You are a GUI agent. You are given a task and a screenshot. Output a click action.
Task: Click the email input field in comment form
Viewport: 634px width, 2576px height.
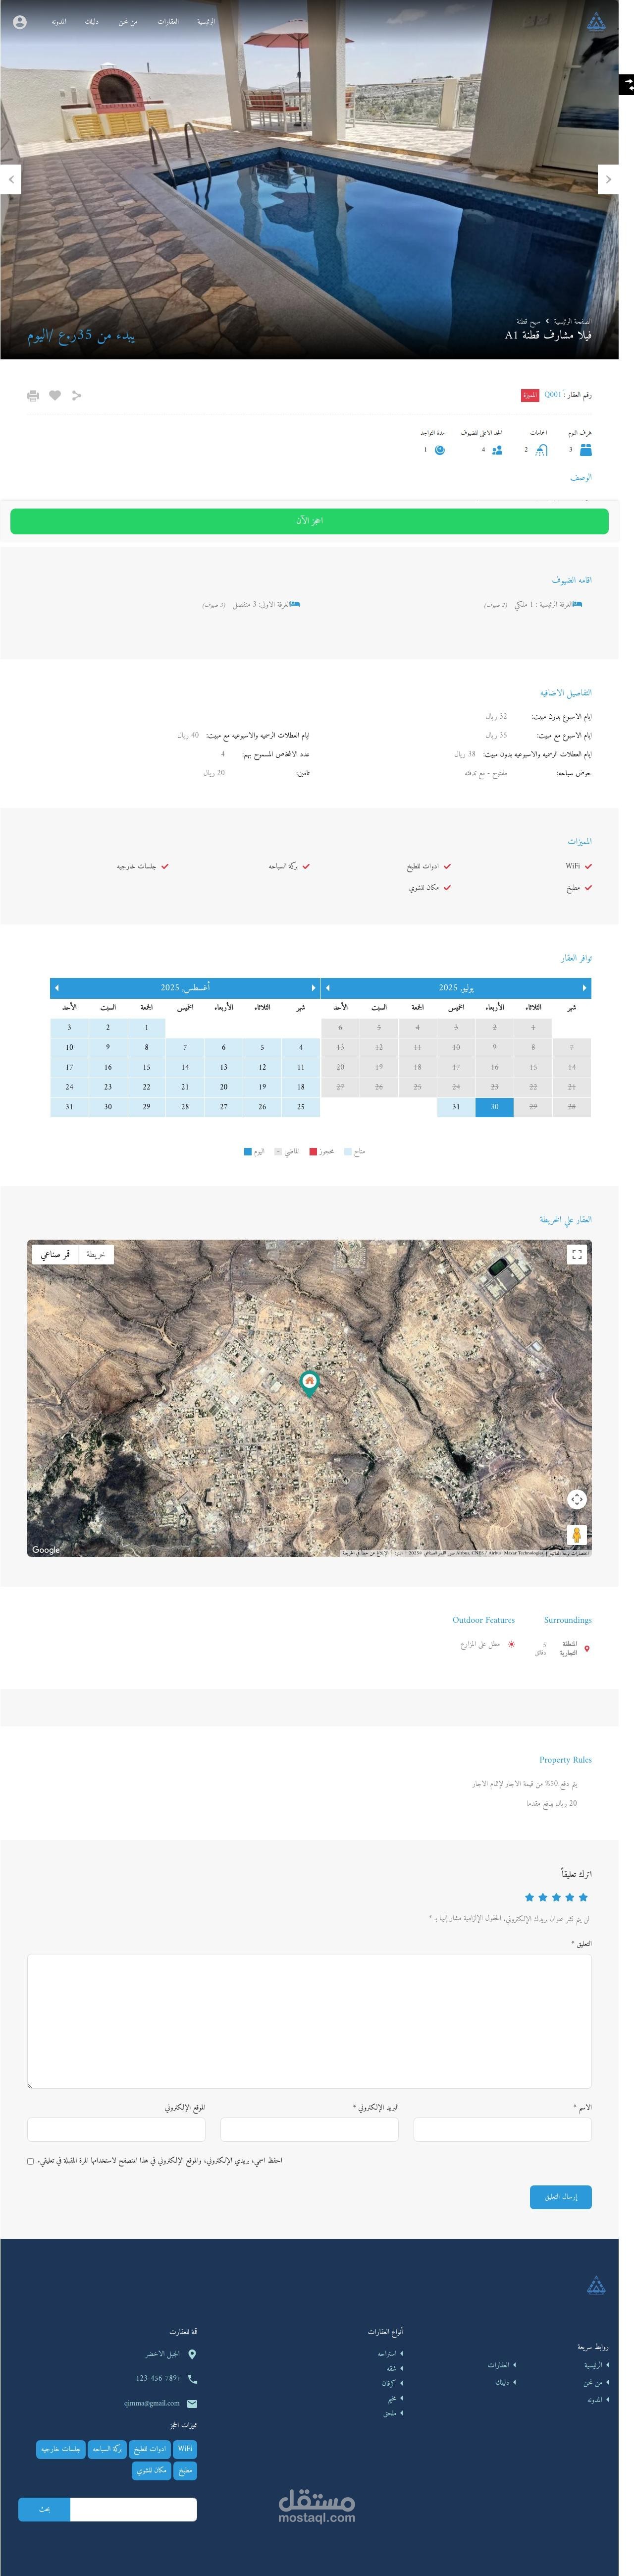(309, 2130)
